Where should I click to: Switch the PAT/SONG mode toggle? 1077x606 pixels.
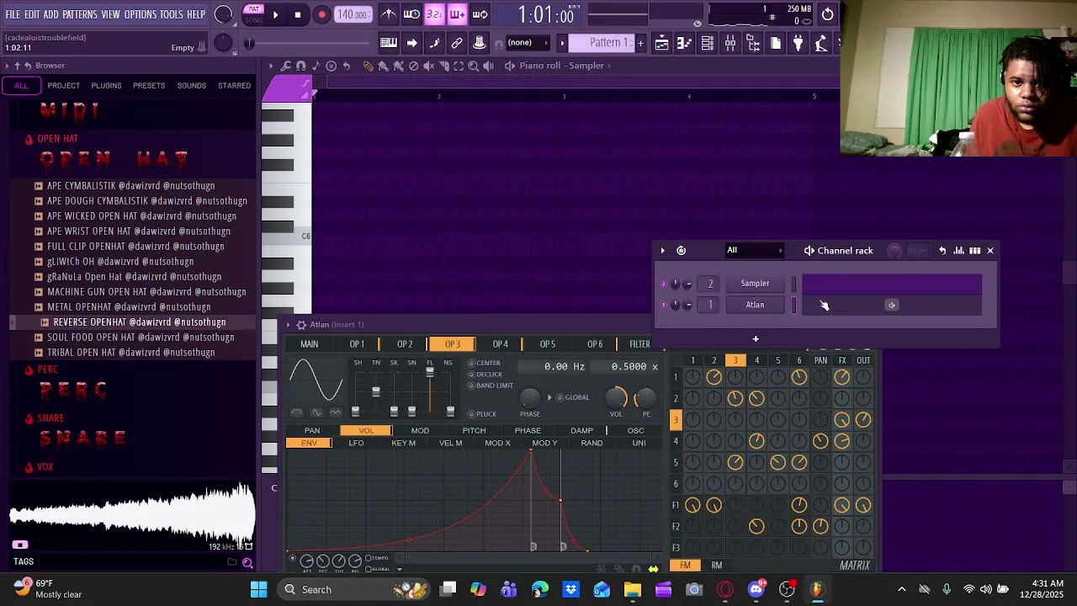[x=253, y=14]
